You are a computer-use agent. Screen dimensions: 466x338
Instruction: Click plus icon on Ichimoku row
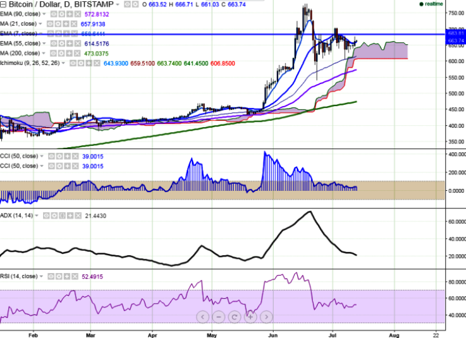[89, 63]
